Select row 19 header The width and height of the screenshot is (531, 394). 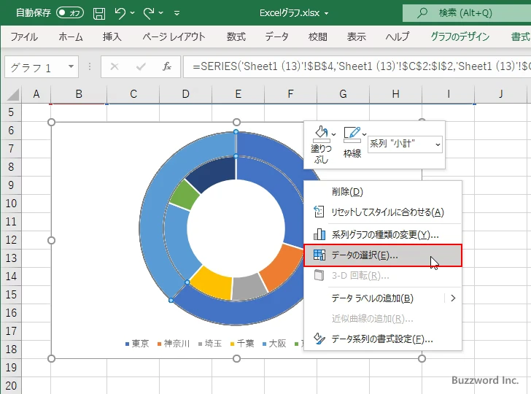[11, 367]
